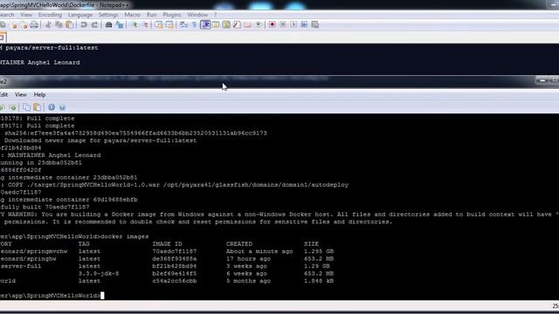Open the Plugins menu

click(172, 15)
